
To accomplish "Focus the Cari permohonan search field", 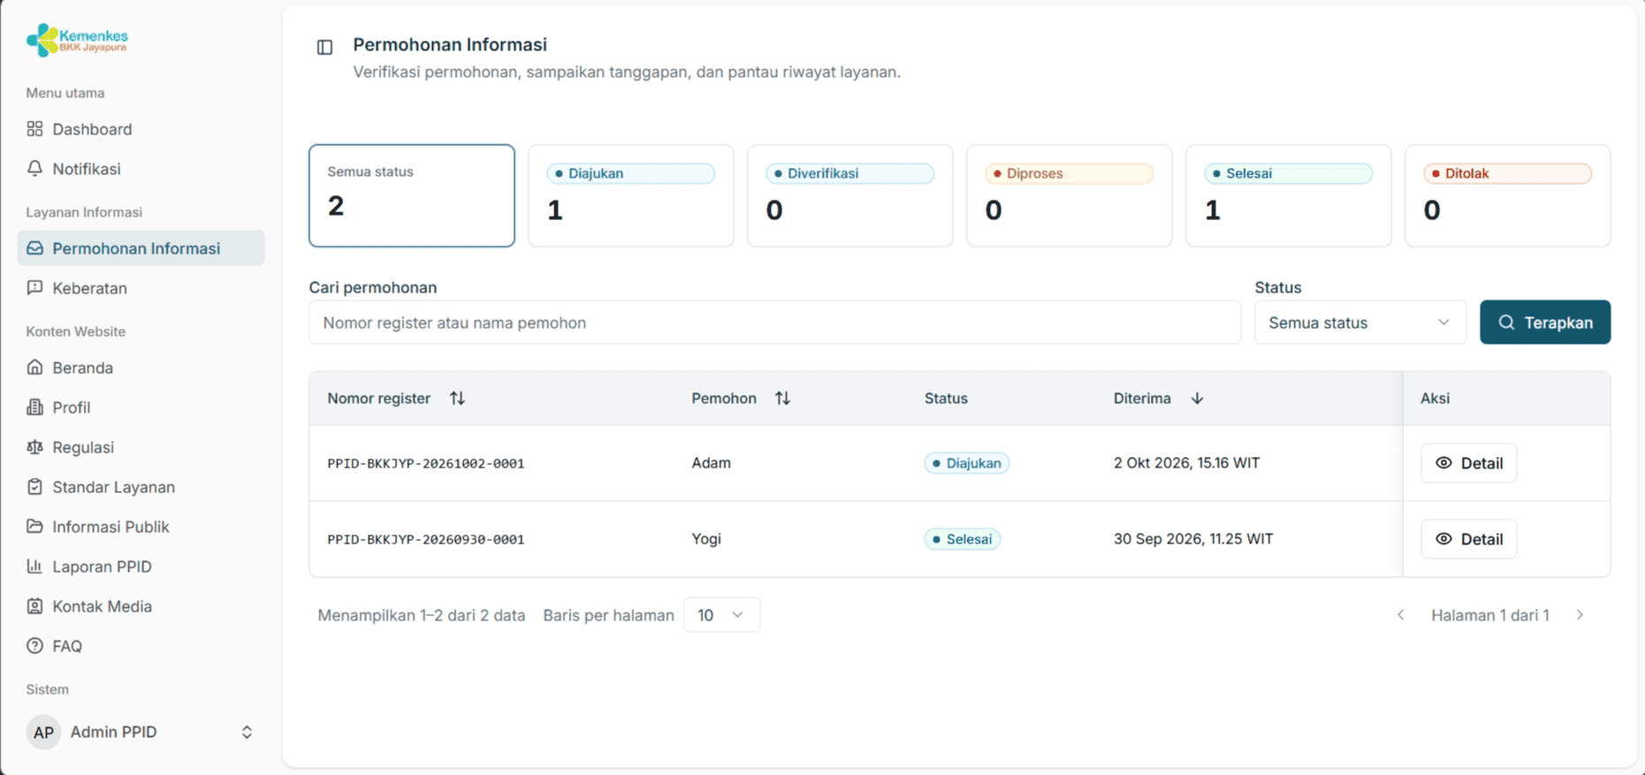I will tap(775, 323).
